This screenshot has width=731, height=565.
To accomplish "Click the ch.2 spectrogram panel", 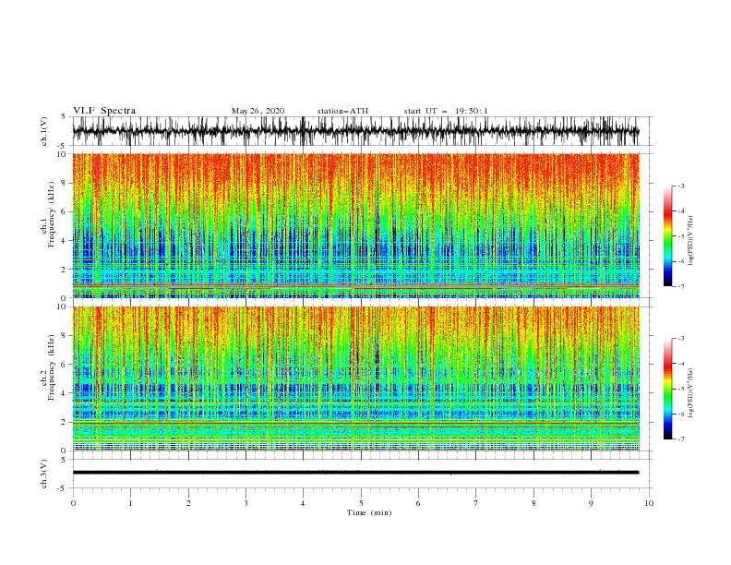I will click(x=355, y=379).
